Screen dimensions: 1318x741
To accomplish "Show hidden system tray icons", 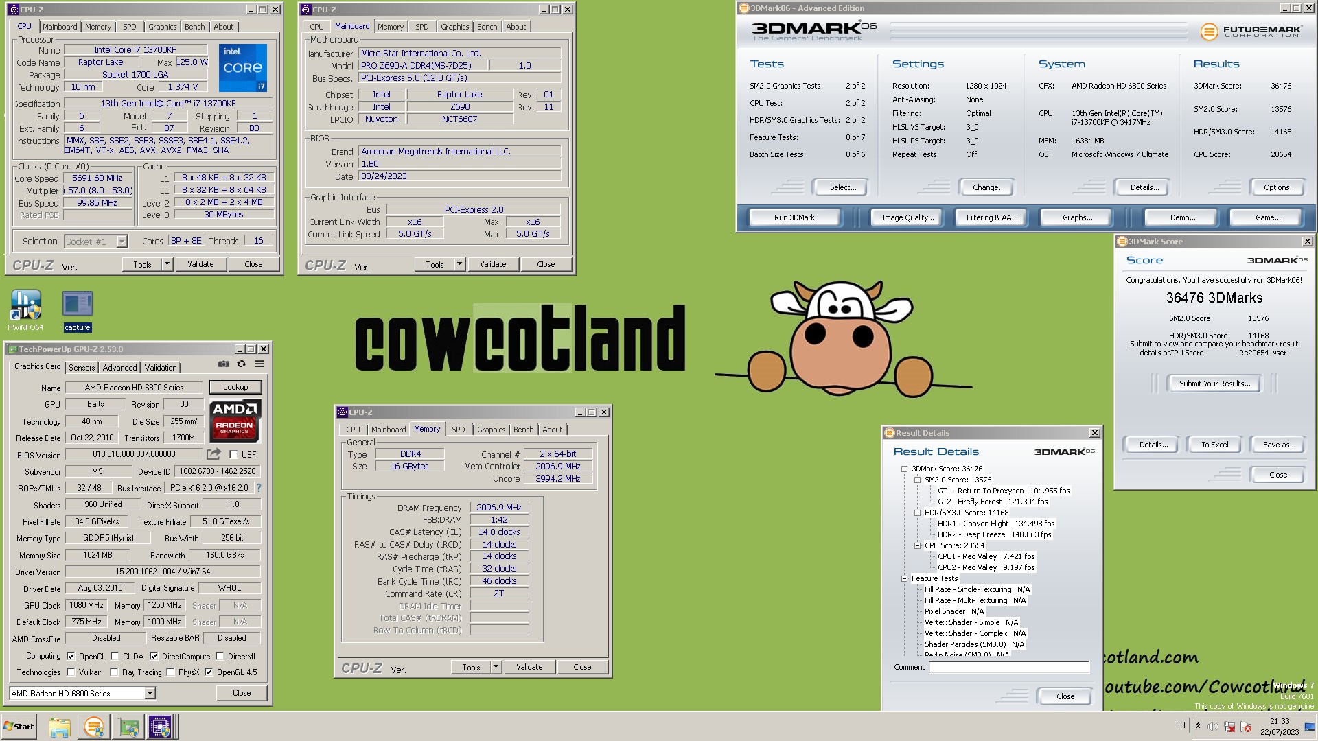I will 1198,726.
